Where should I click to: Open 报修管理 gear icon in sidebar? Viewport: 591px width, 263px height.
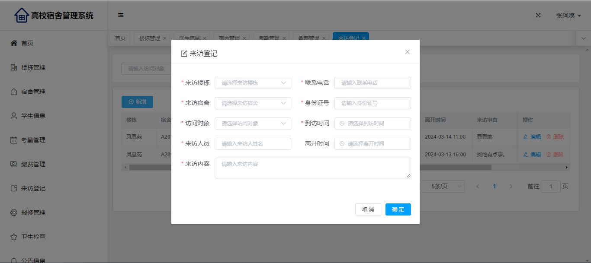[x=14, y=212]
